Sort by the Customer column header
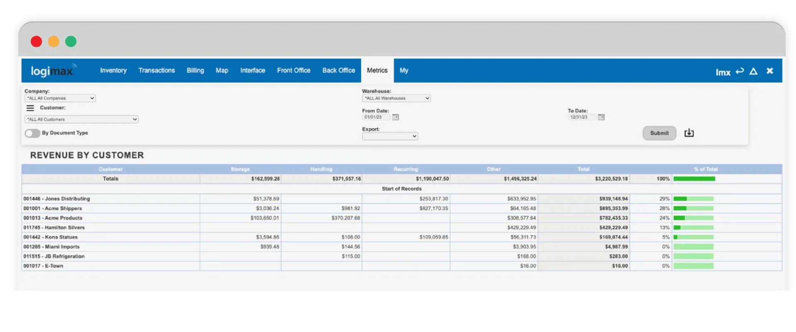 (111, 169)
